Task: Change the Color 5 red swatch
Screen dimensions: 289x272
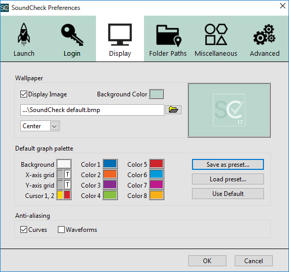Action: coord(156,164)
